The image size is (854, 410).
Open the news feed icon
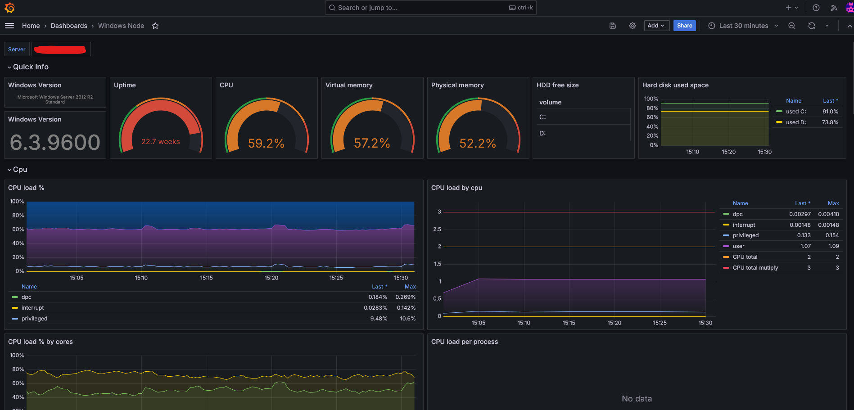tap(834, 8)
